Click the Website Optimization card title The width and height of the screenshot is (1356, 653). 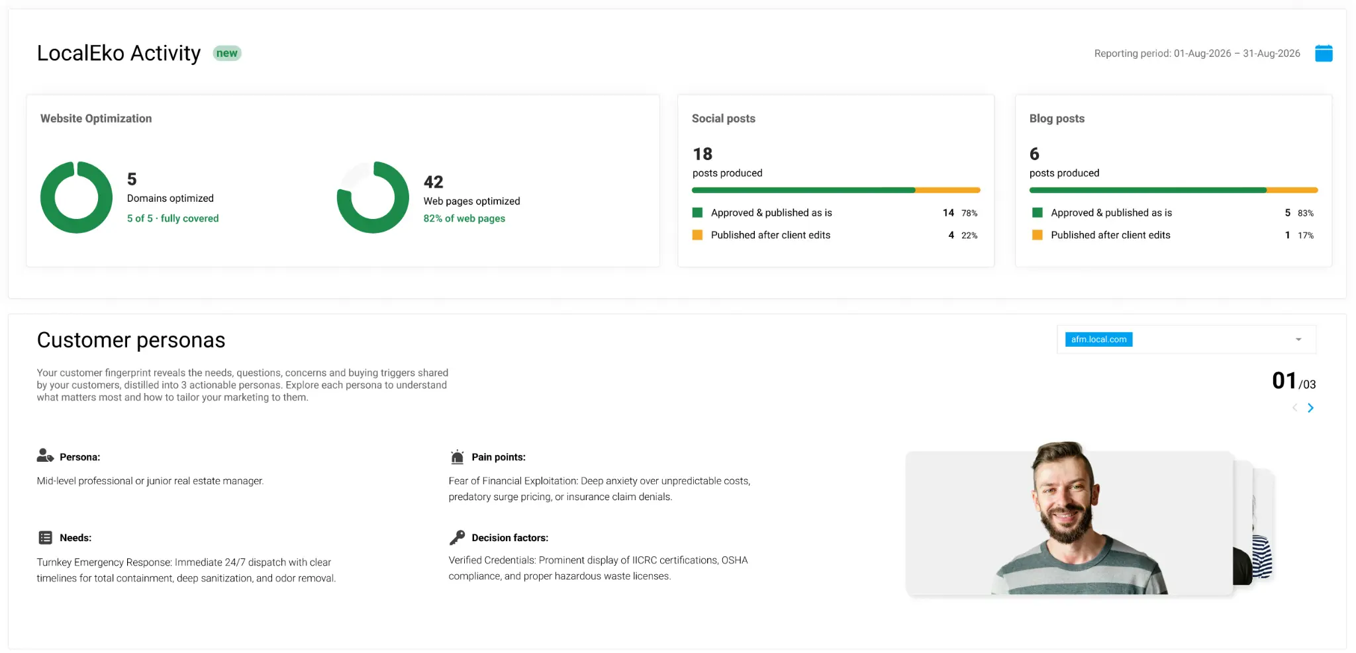tap(96, 118)
